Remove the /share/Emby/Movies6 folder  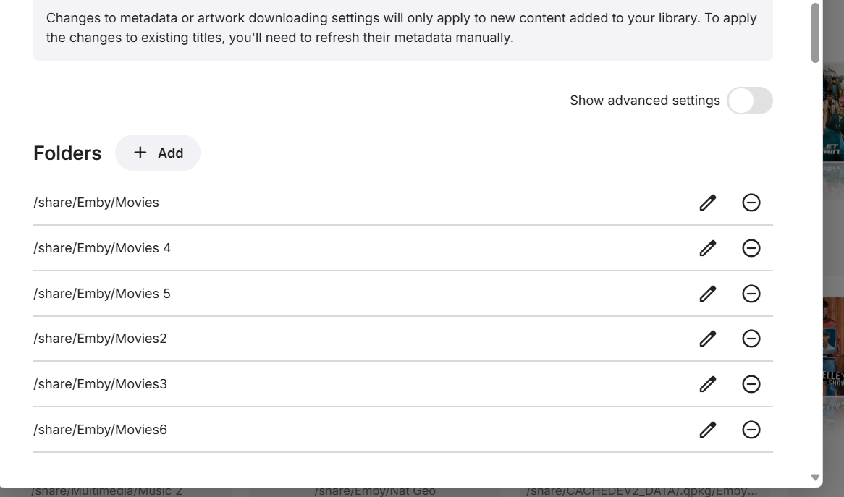(x=751, y=430)
